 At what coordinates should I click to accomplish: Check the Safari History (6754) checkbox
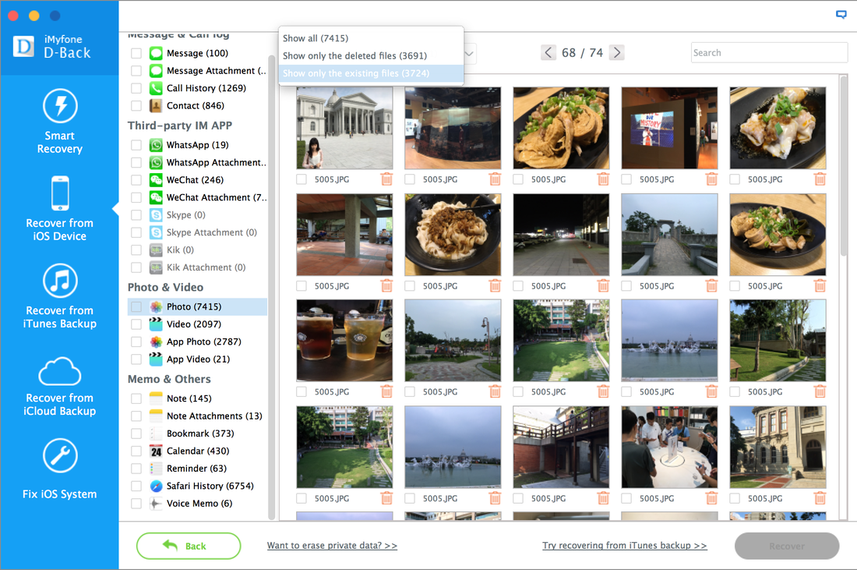pos(136,487)
